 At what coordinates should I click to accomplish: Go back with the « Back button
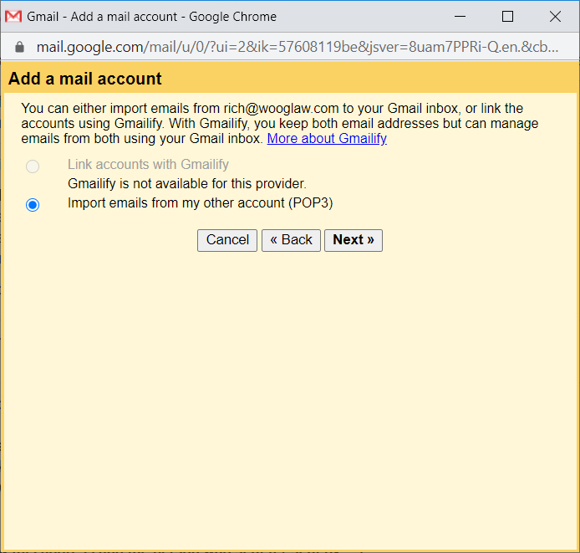[x=291, y=240]
